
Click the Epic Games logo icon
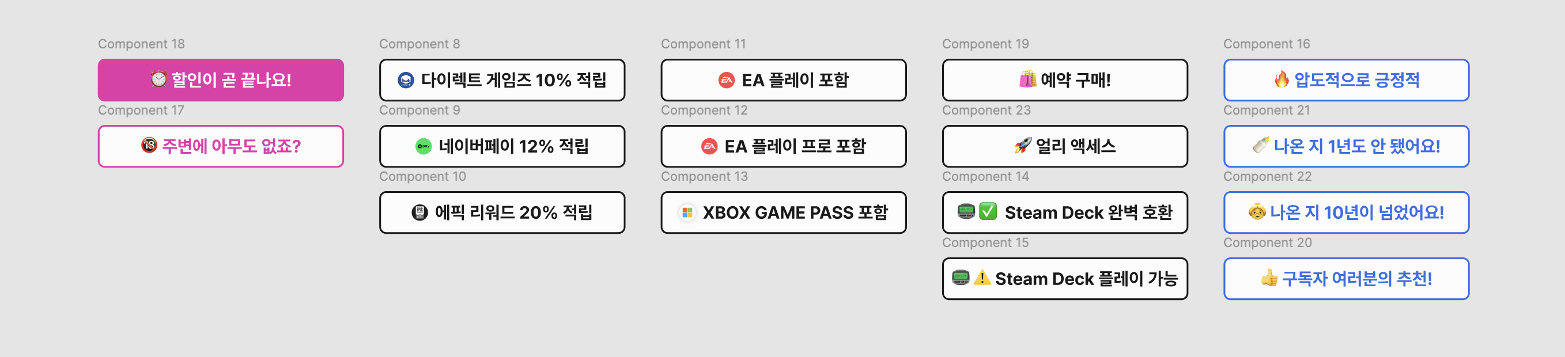[420, 212]
